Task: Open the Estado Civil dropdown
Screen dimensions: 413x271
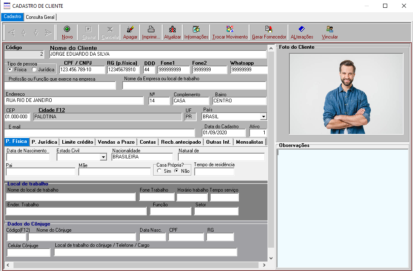Action: 103,157
